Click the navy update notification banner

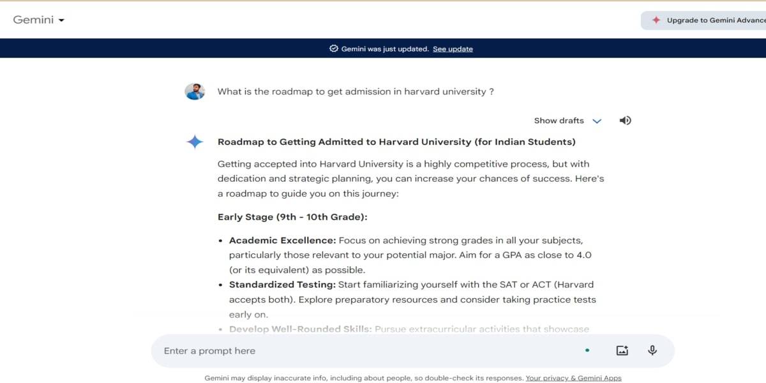coord(383,48)
